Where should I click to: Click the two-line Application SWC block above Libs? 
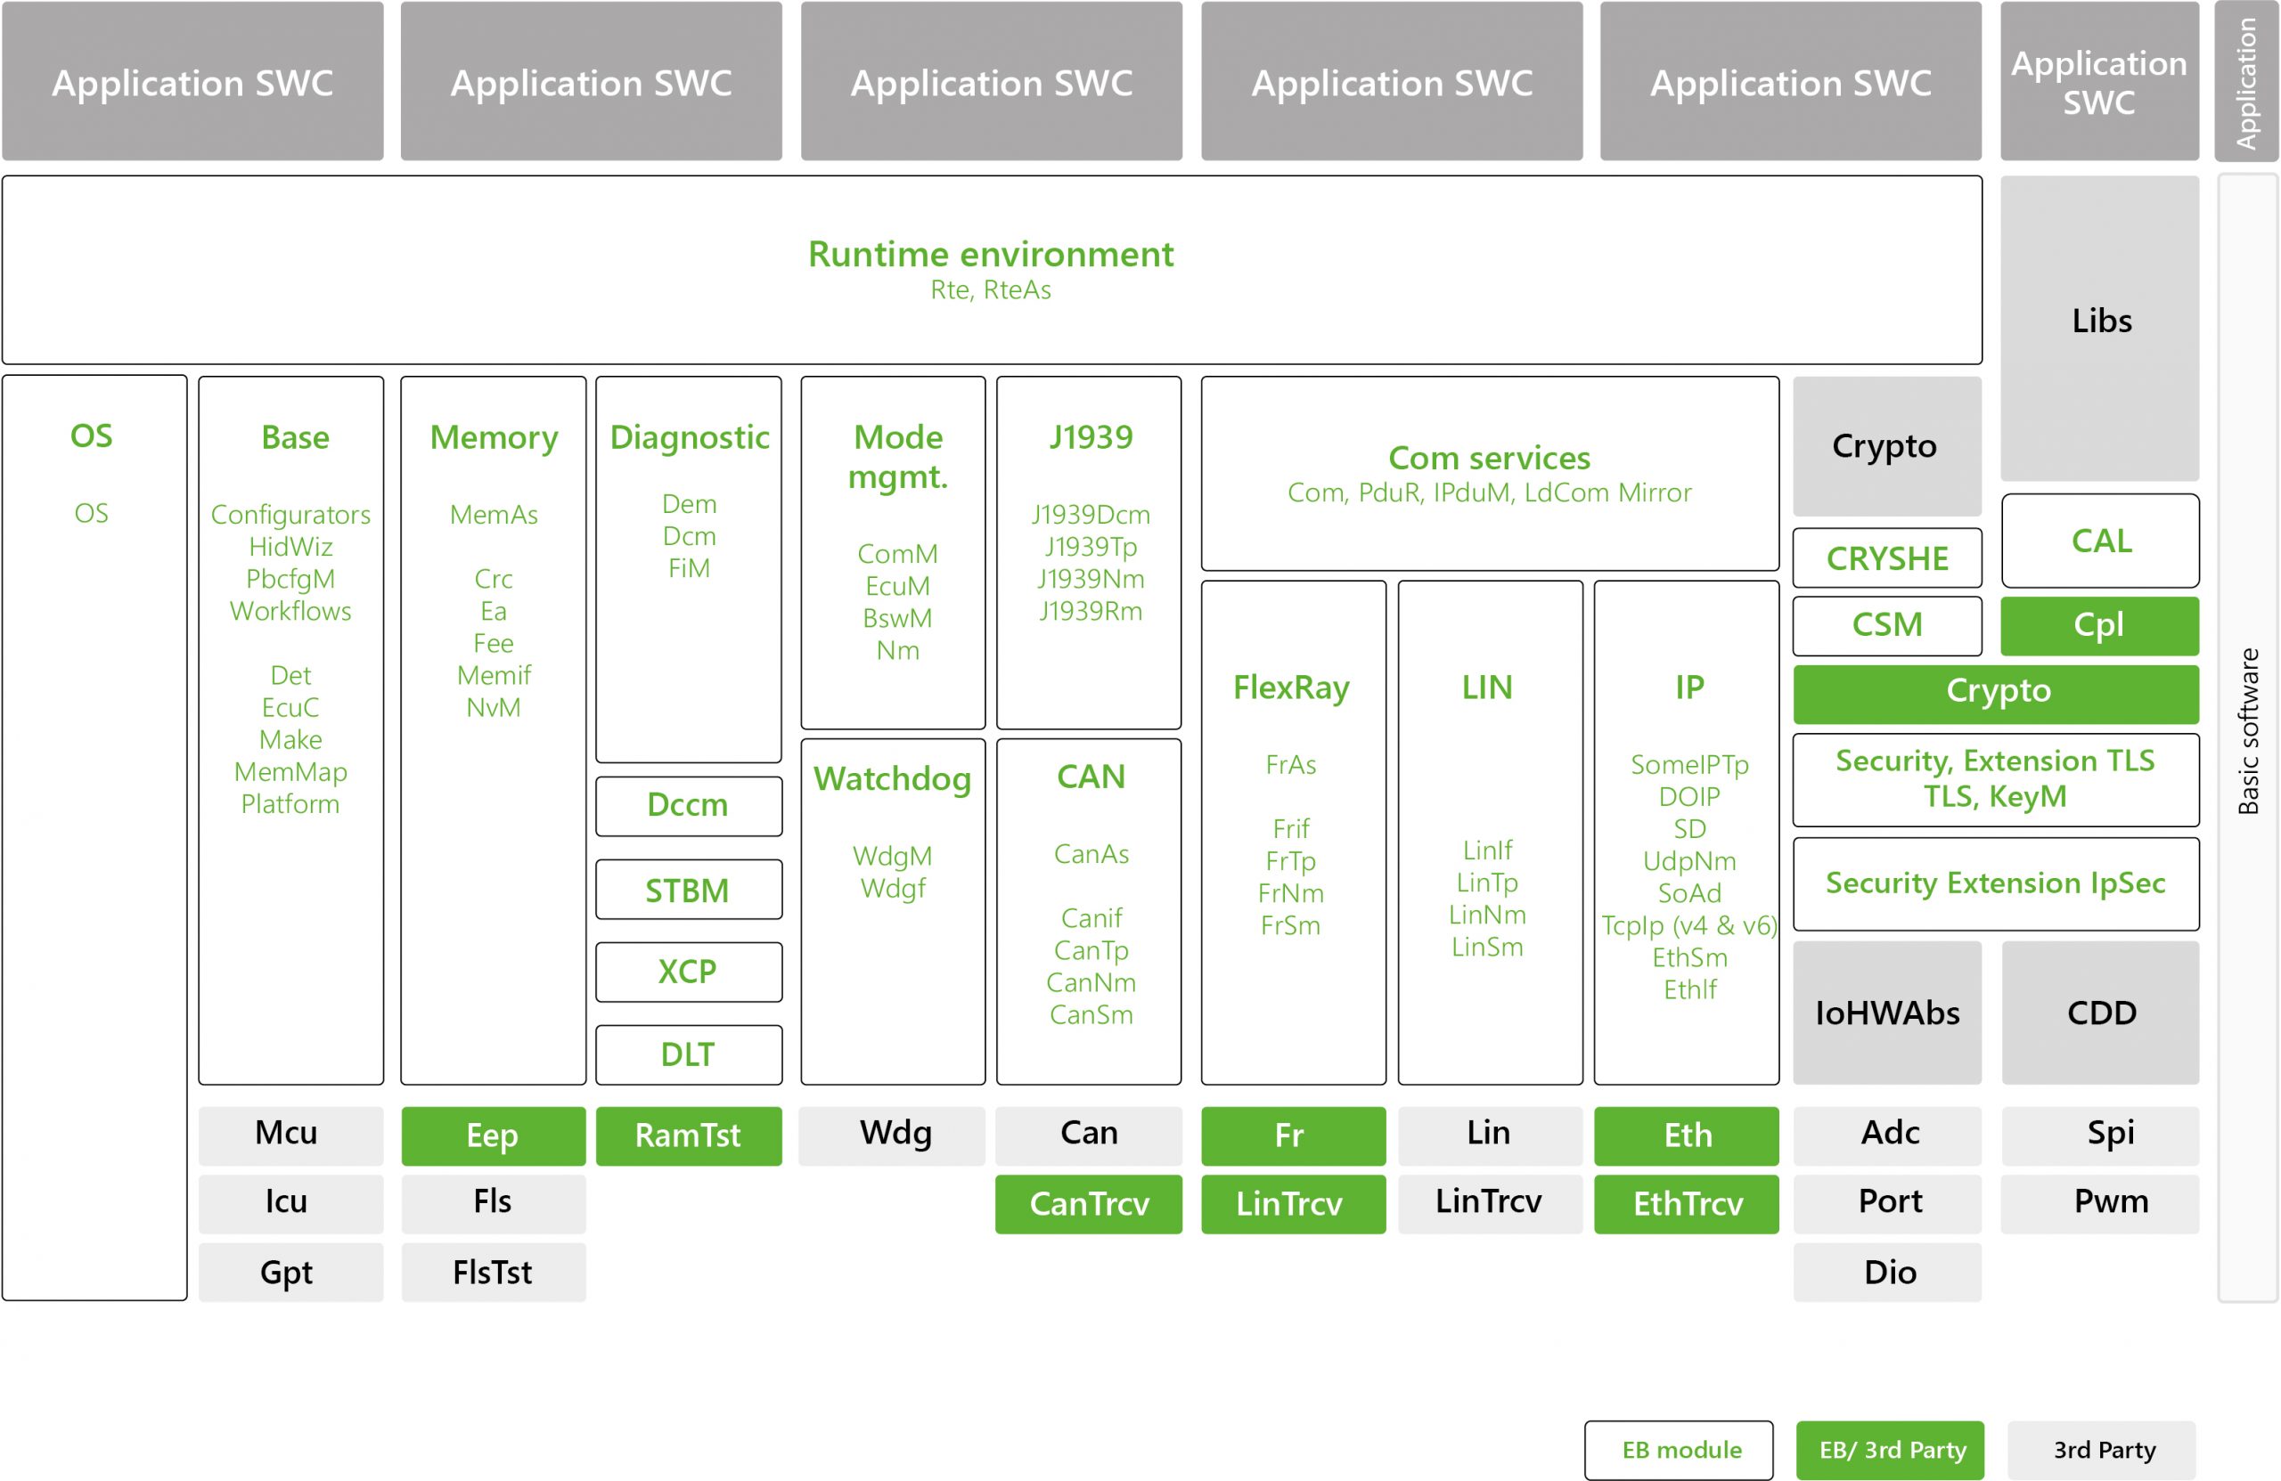[x=2099, y=80]
